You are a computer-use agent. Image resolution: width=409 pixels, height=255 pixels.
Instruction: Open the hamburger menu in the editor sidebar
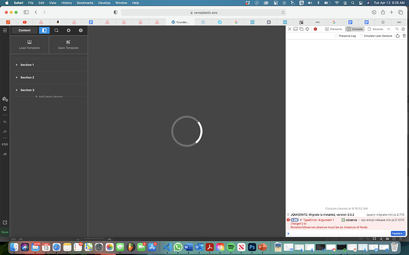point(5,30)
